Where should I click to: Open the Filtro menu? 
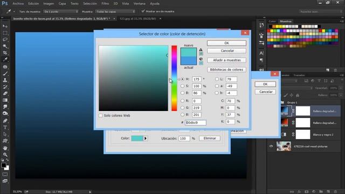point(105,4)
